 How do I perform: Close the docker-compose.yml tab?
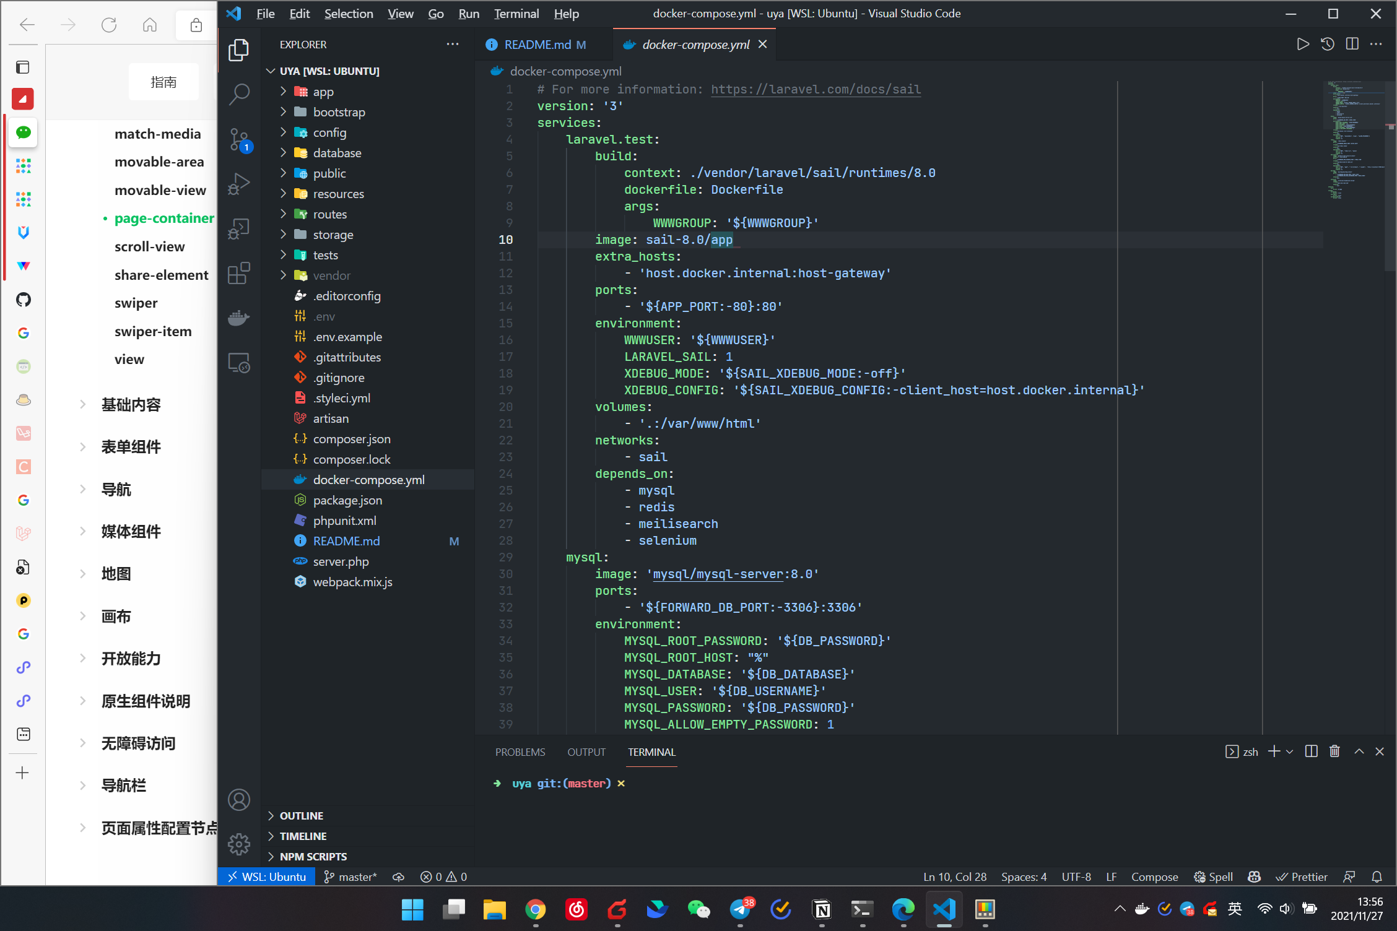point(763,45)
